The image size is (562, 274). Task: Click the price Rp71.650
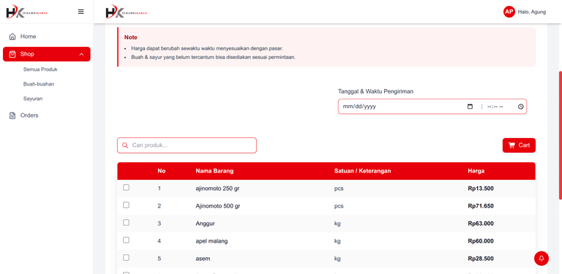point(481,206)
